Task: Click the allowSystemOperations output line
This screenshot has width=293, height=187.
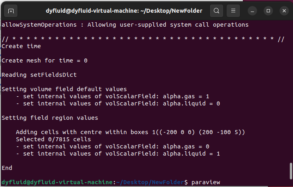Action: coord(125,25)
